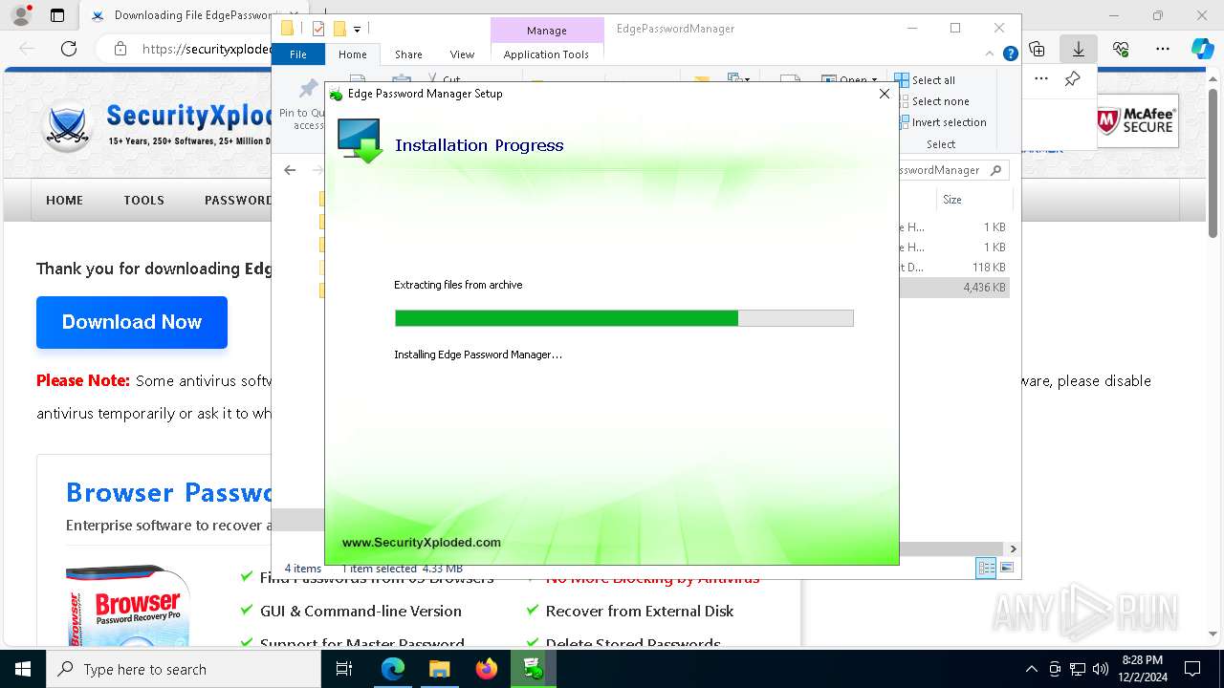Screen dimensions: 1224x688
Task: Click Select all in the ribbon
Action: [925, 80]
